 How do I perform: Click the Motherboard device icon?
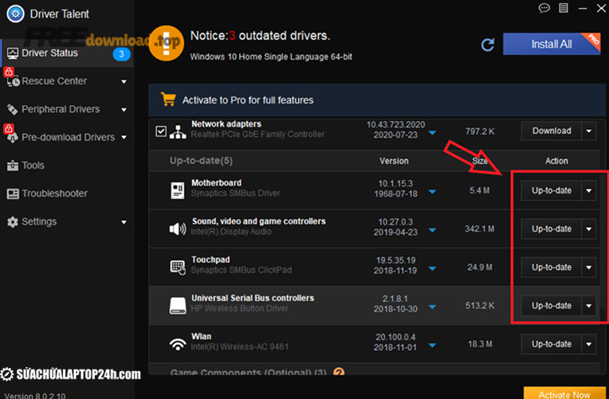point(177,191)
